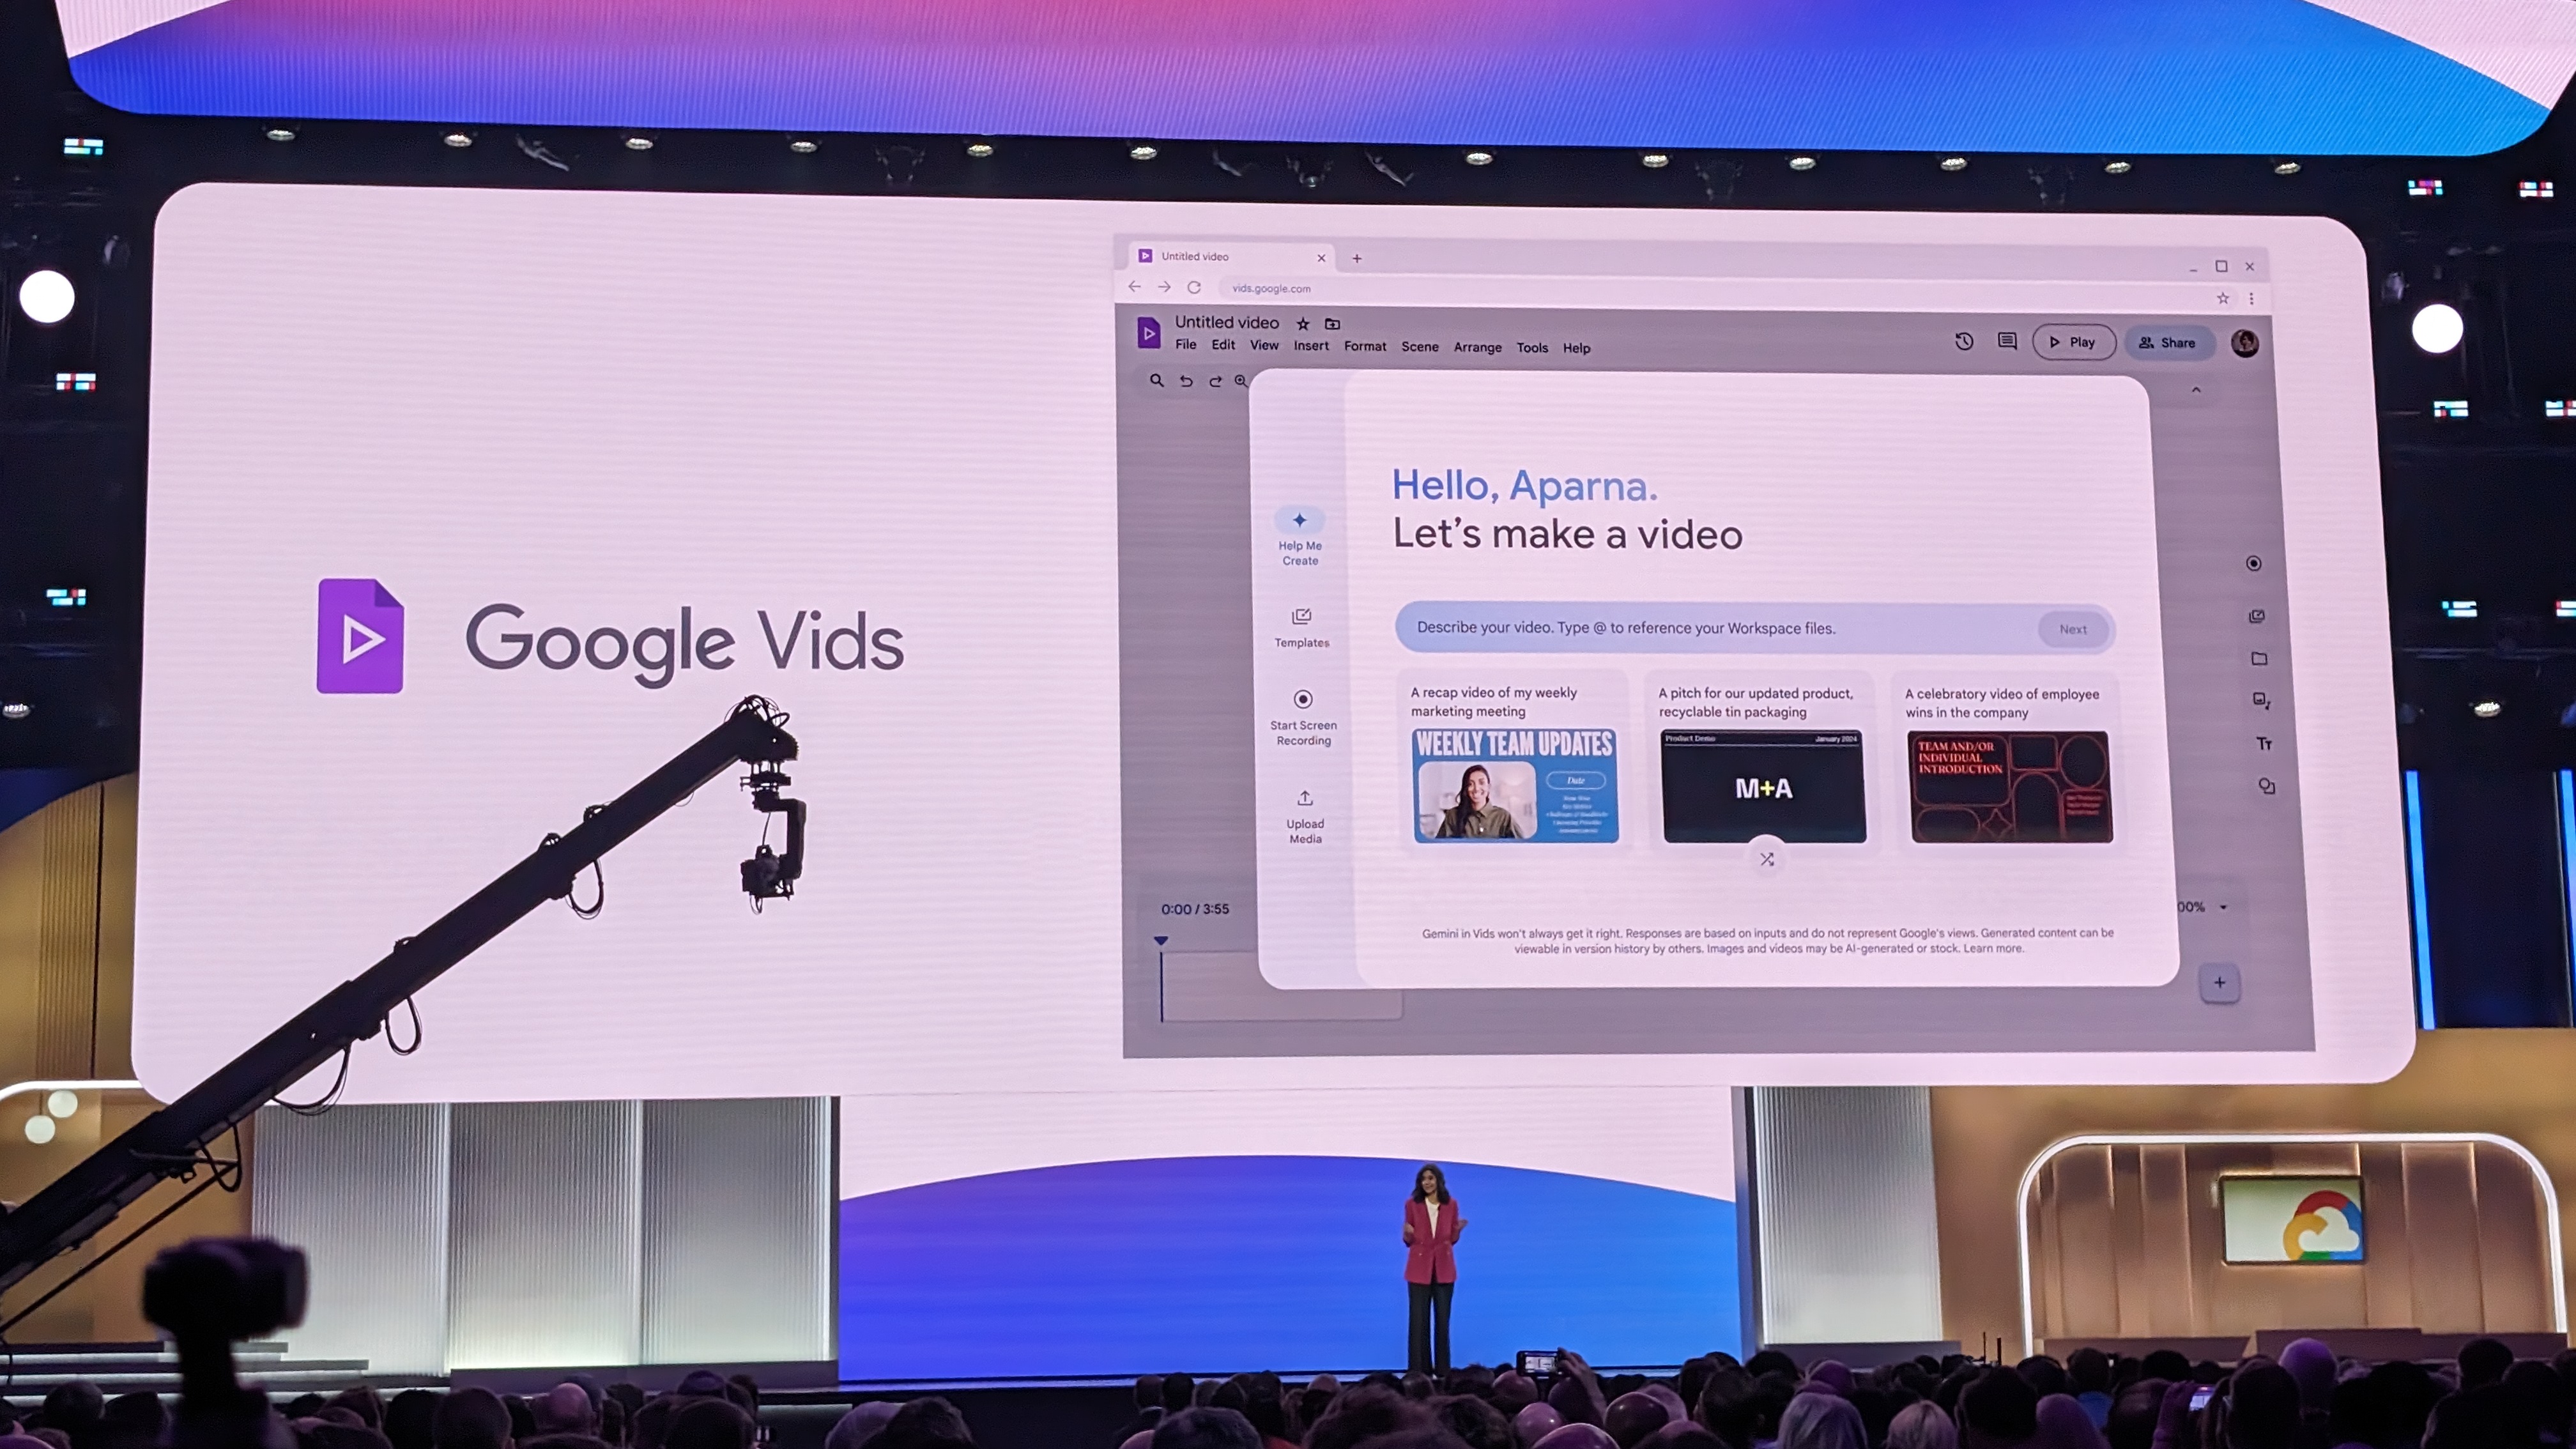
Task: Choose the Weekly Team Updates thumbnail
Action: pos(1515,785)
